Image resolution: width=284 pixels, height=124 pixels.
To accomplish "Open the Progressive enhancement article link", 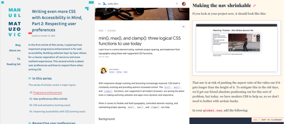I will coord(47,93).
